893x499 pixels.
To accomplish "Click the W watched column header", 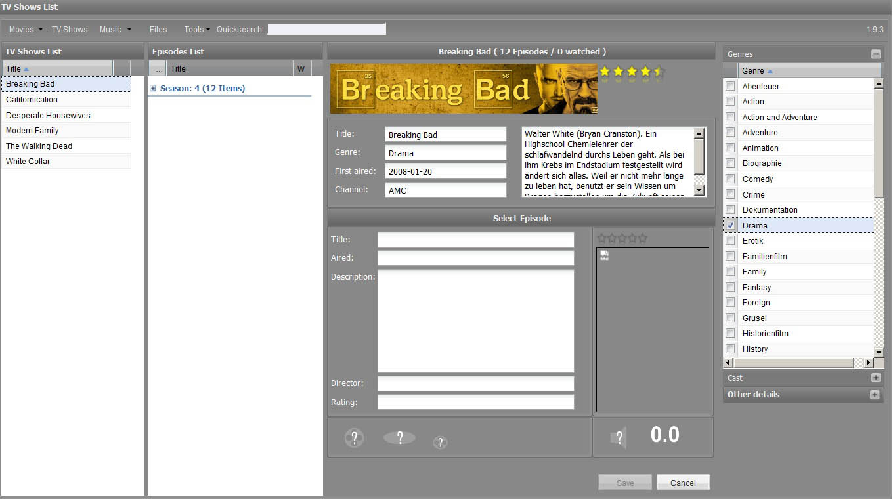I will pyautogui.click(x=302, y=68).
